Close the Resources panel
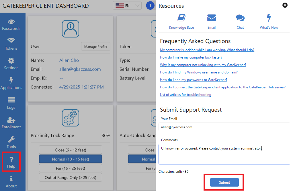The height and width of the screenshot is (192, 291). coord(285,5)
